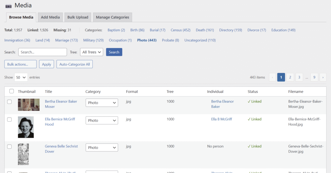Click into the Search text field
Screen dimensions: 331x173
pyautogui.click(x=42, y=52)
